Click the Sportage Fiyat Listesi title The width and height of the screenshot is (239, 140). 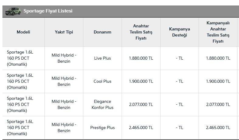(48, 11)
